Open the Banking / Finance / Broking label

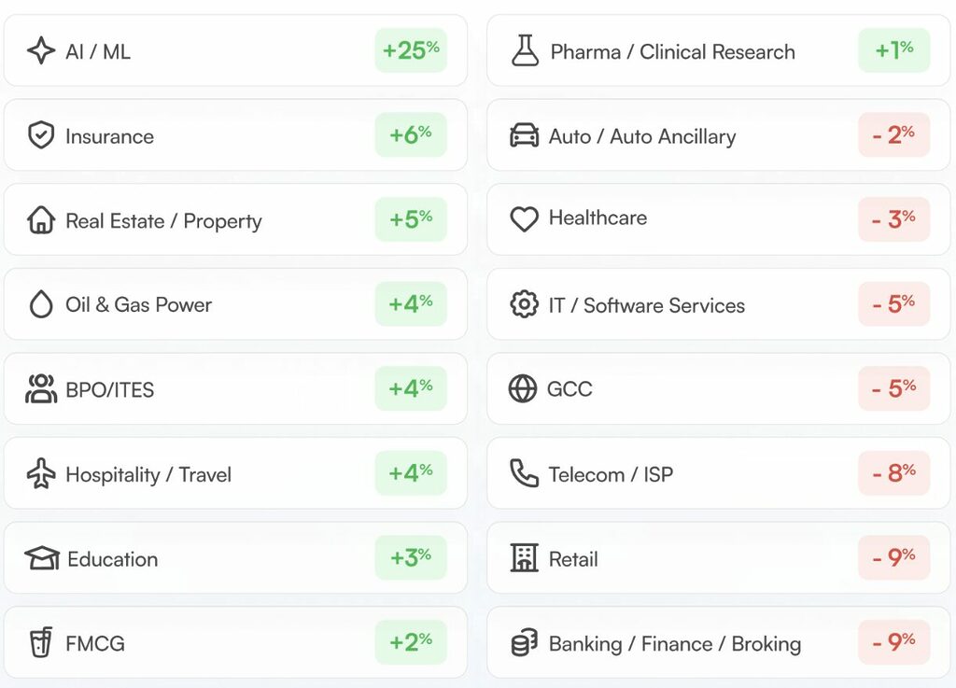[675, 643]
